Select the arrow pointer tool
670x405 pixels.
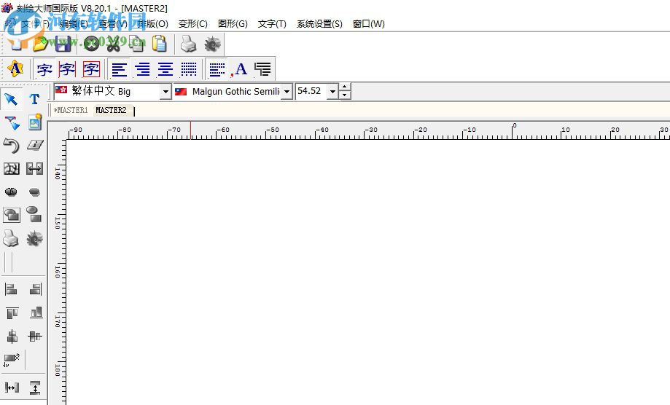[x=11, y=100]
